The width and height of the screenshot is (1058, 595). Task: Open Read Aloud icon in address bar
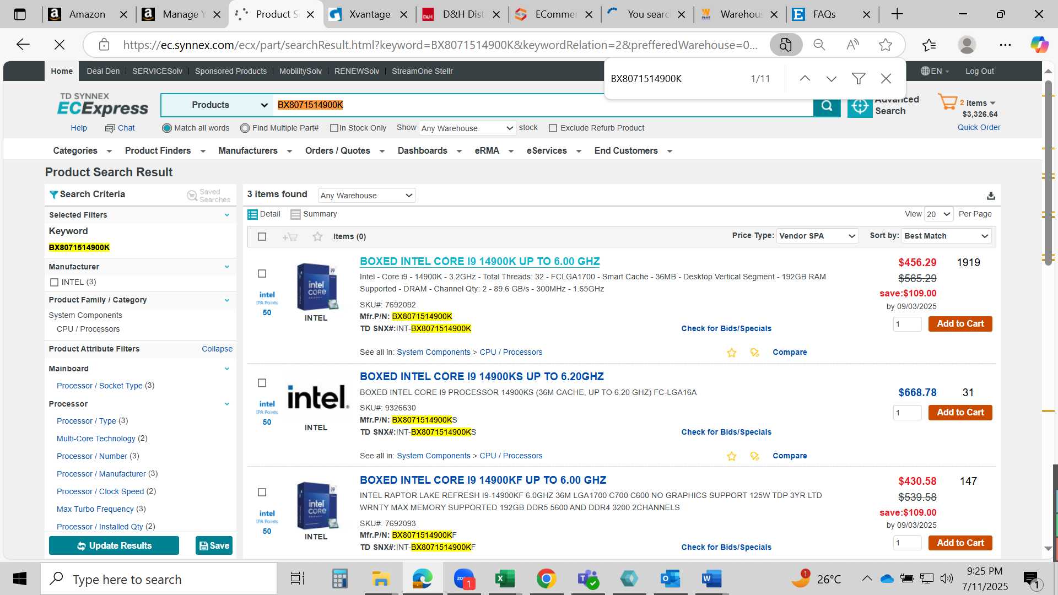pyautogui.click(x=852, y=45)
